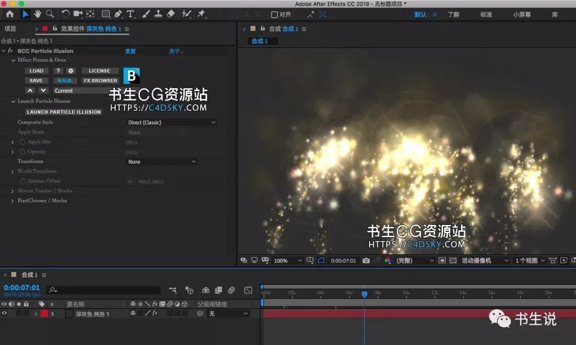Viewport: 576px width, 345px height.
Task: Select the Hand tool in the toolbar
Action: 37,14
